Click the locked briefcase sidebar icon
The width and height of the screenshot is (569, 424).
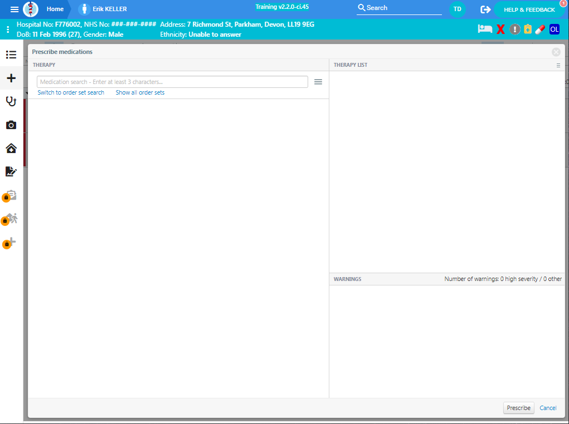coord(10,196)
